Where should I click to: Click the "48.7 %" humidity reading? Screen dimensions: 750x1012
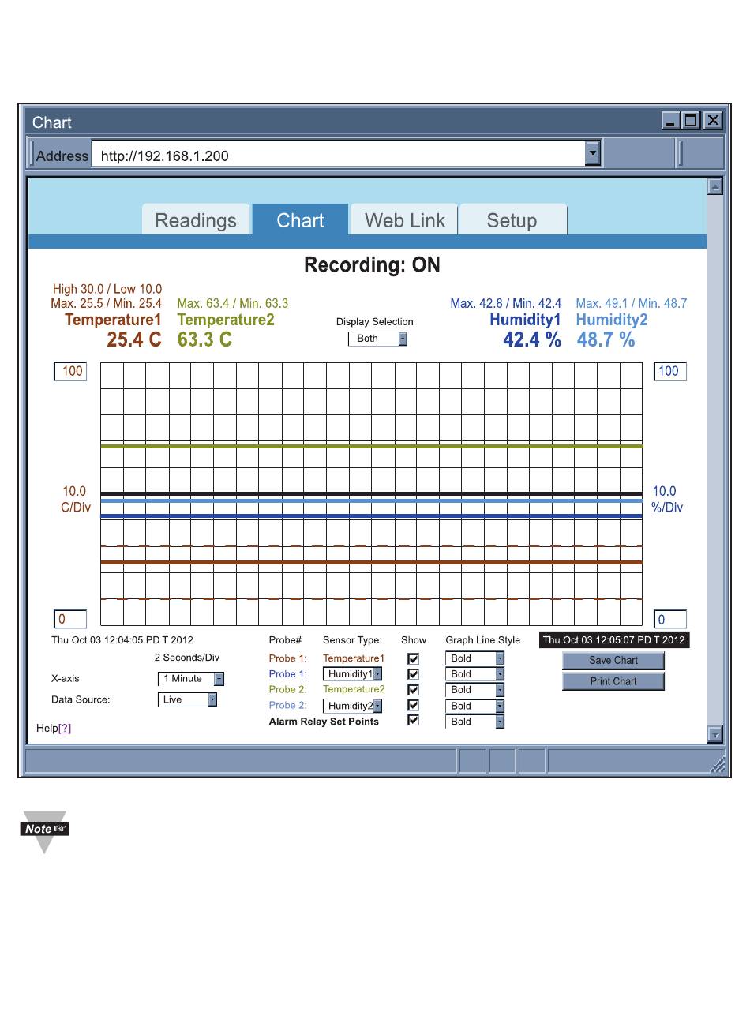click(x=606, y=340)
